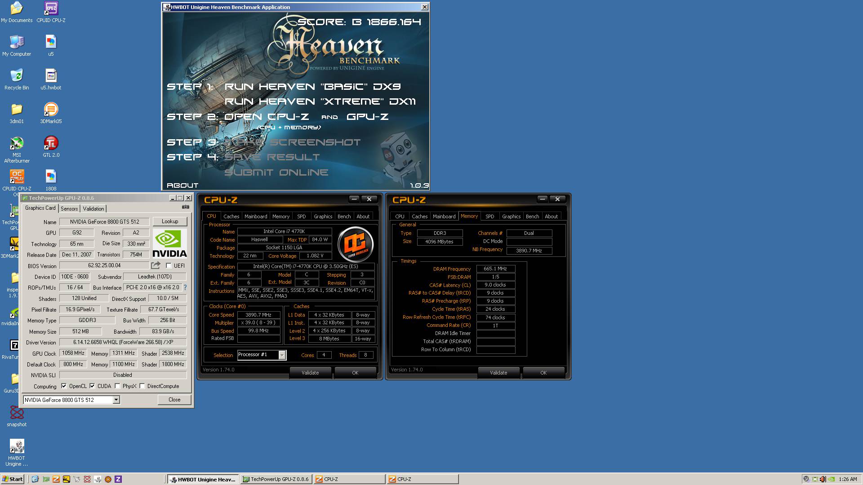Click the 1:26 AM taskbar clock
Viewport: 863px width, 485px height.
(x=848, y=479)
